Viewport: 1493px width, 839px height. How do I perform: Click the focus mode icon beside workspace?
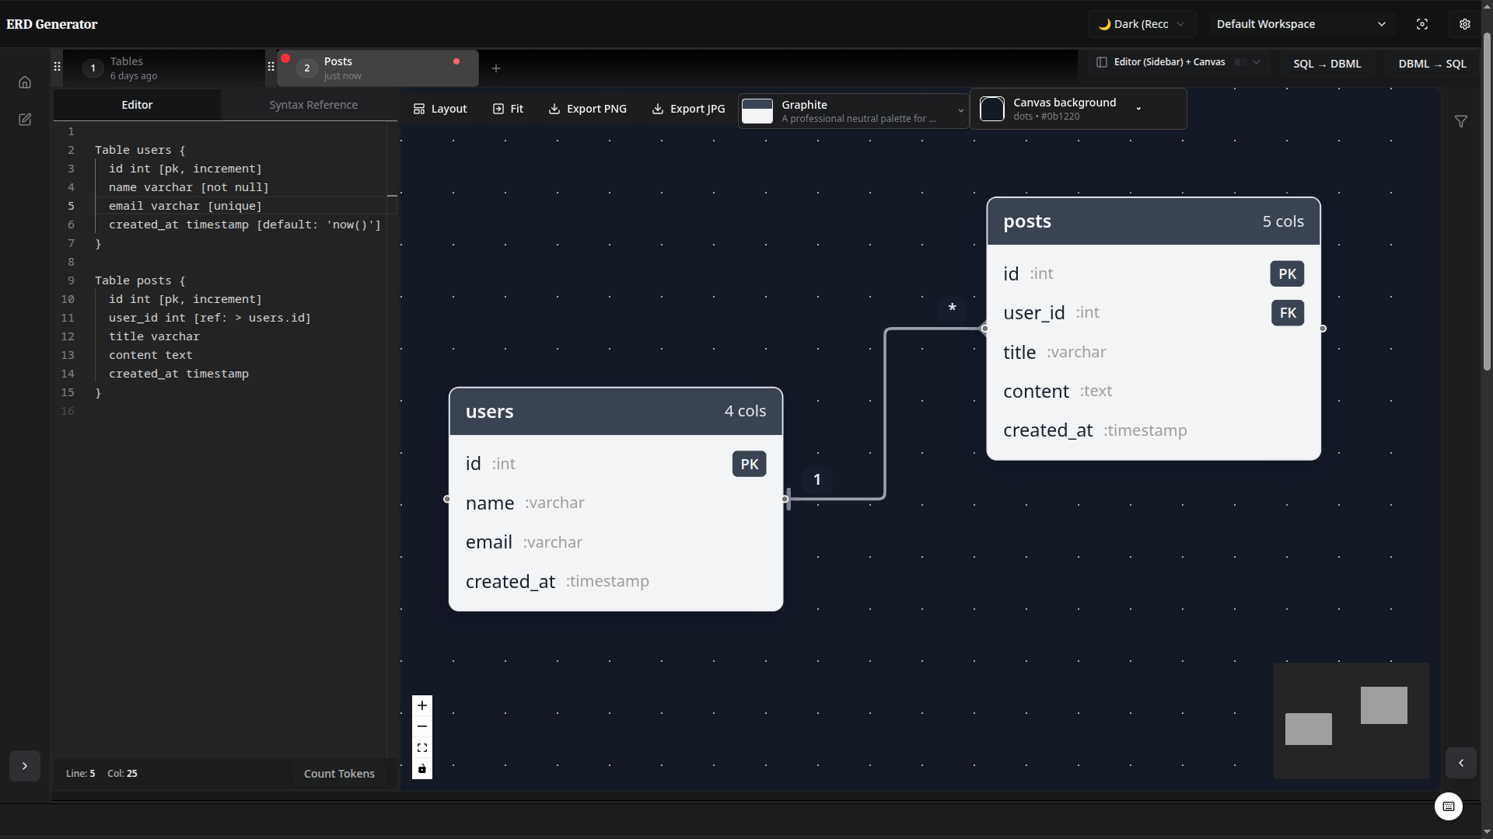[1422, 24]
